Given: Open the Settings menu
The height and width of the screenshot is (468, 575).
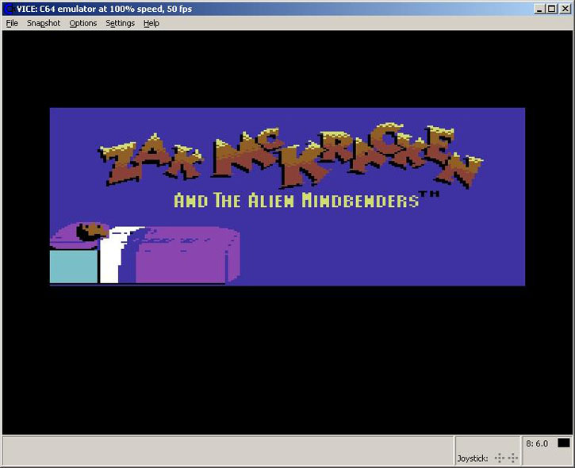Looking at the screenshot, I should 120,24.
